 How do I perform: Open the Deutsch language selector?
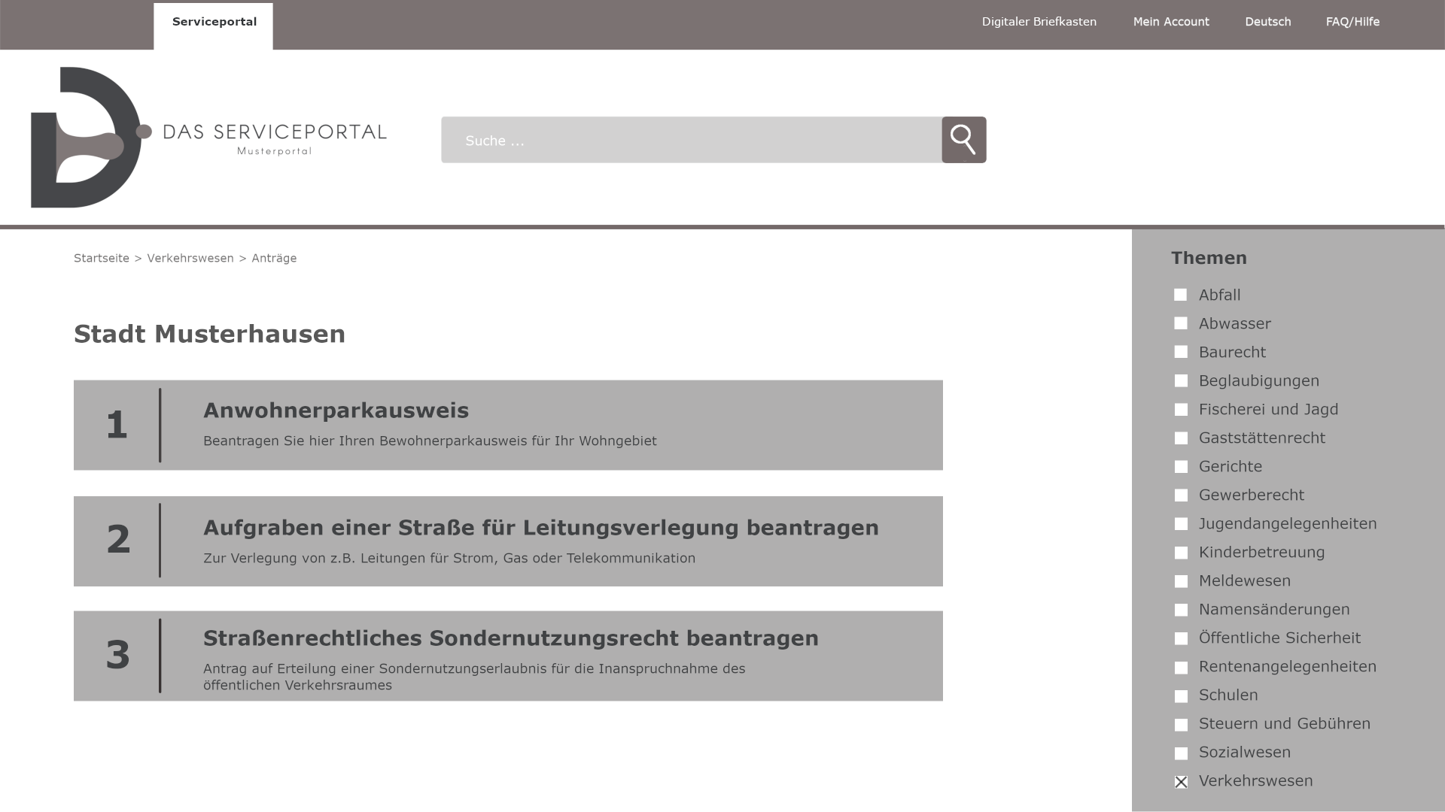(1267, 22)
